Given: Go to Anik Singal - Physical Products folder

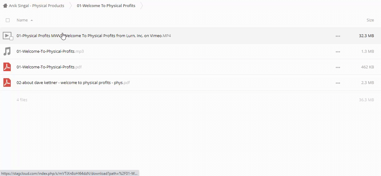Looking at the screenshot, I should (36, 6).
